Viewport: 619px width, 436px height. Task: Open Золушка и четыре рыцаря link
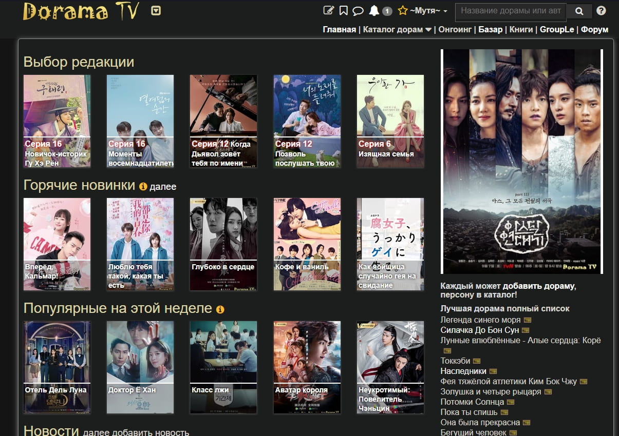(x=491, y=391)
